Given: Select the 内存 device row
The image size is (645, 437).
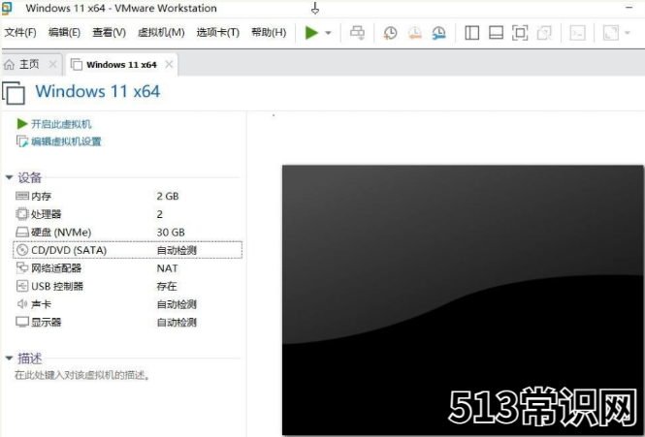Looking at the screenshot, I should pyautogui.click(x=127, y=196).
